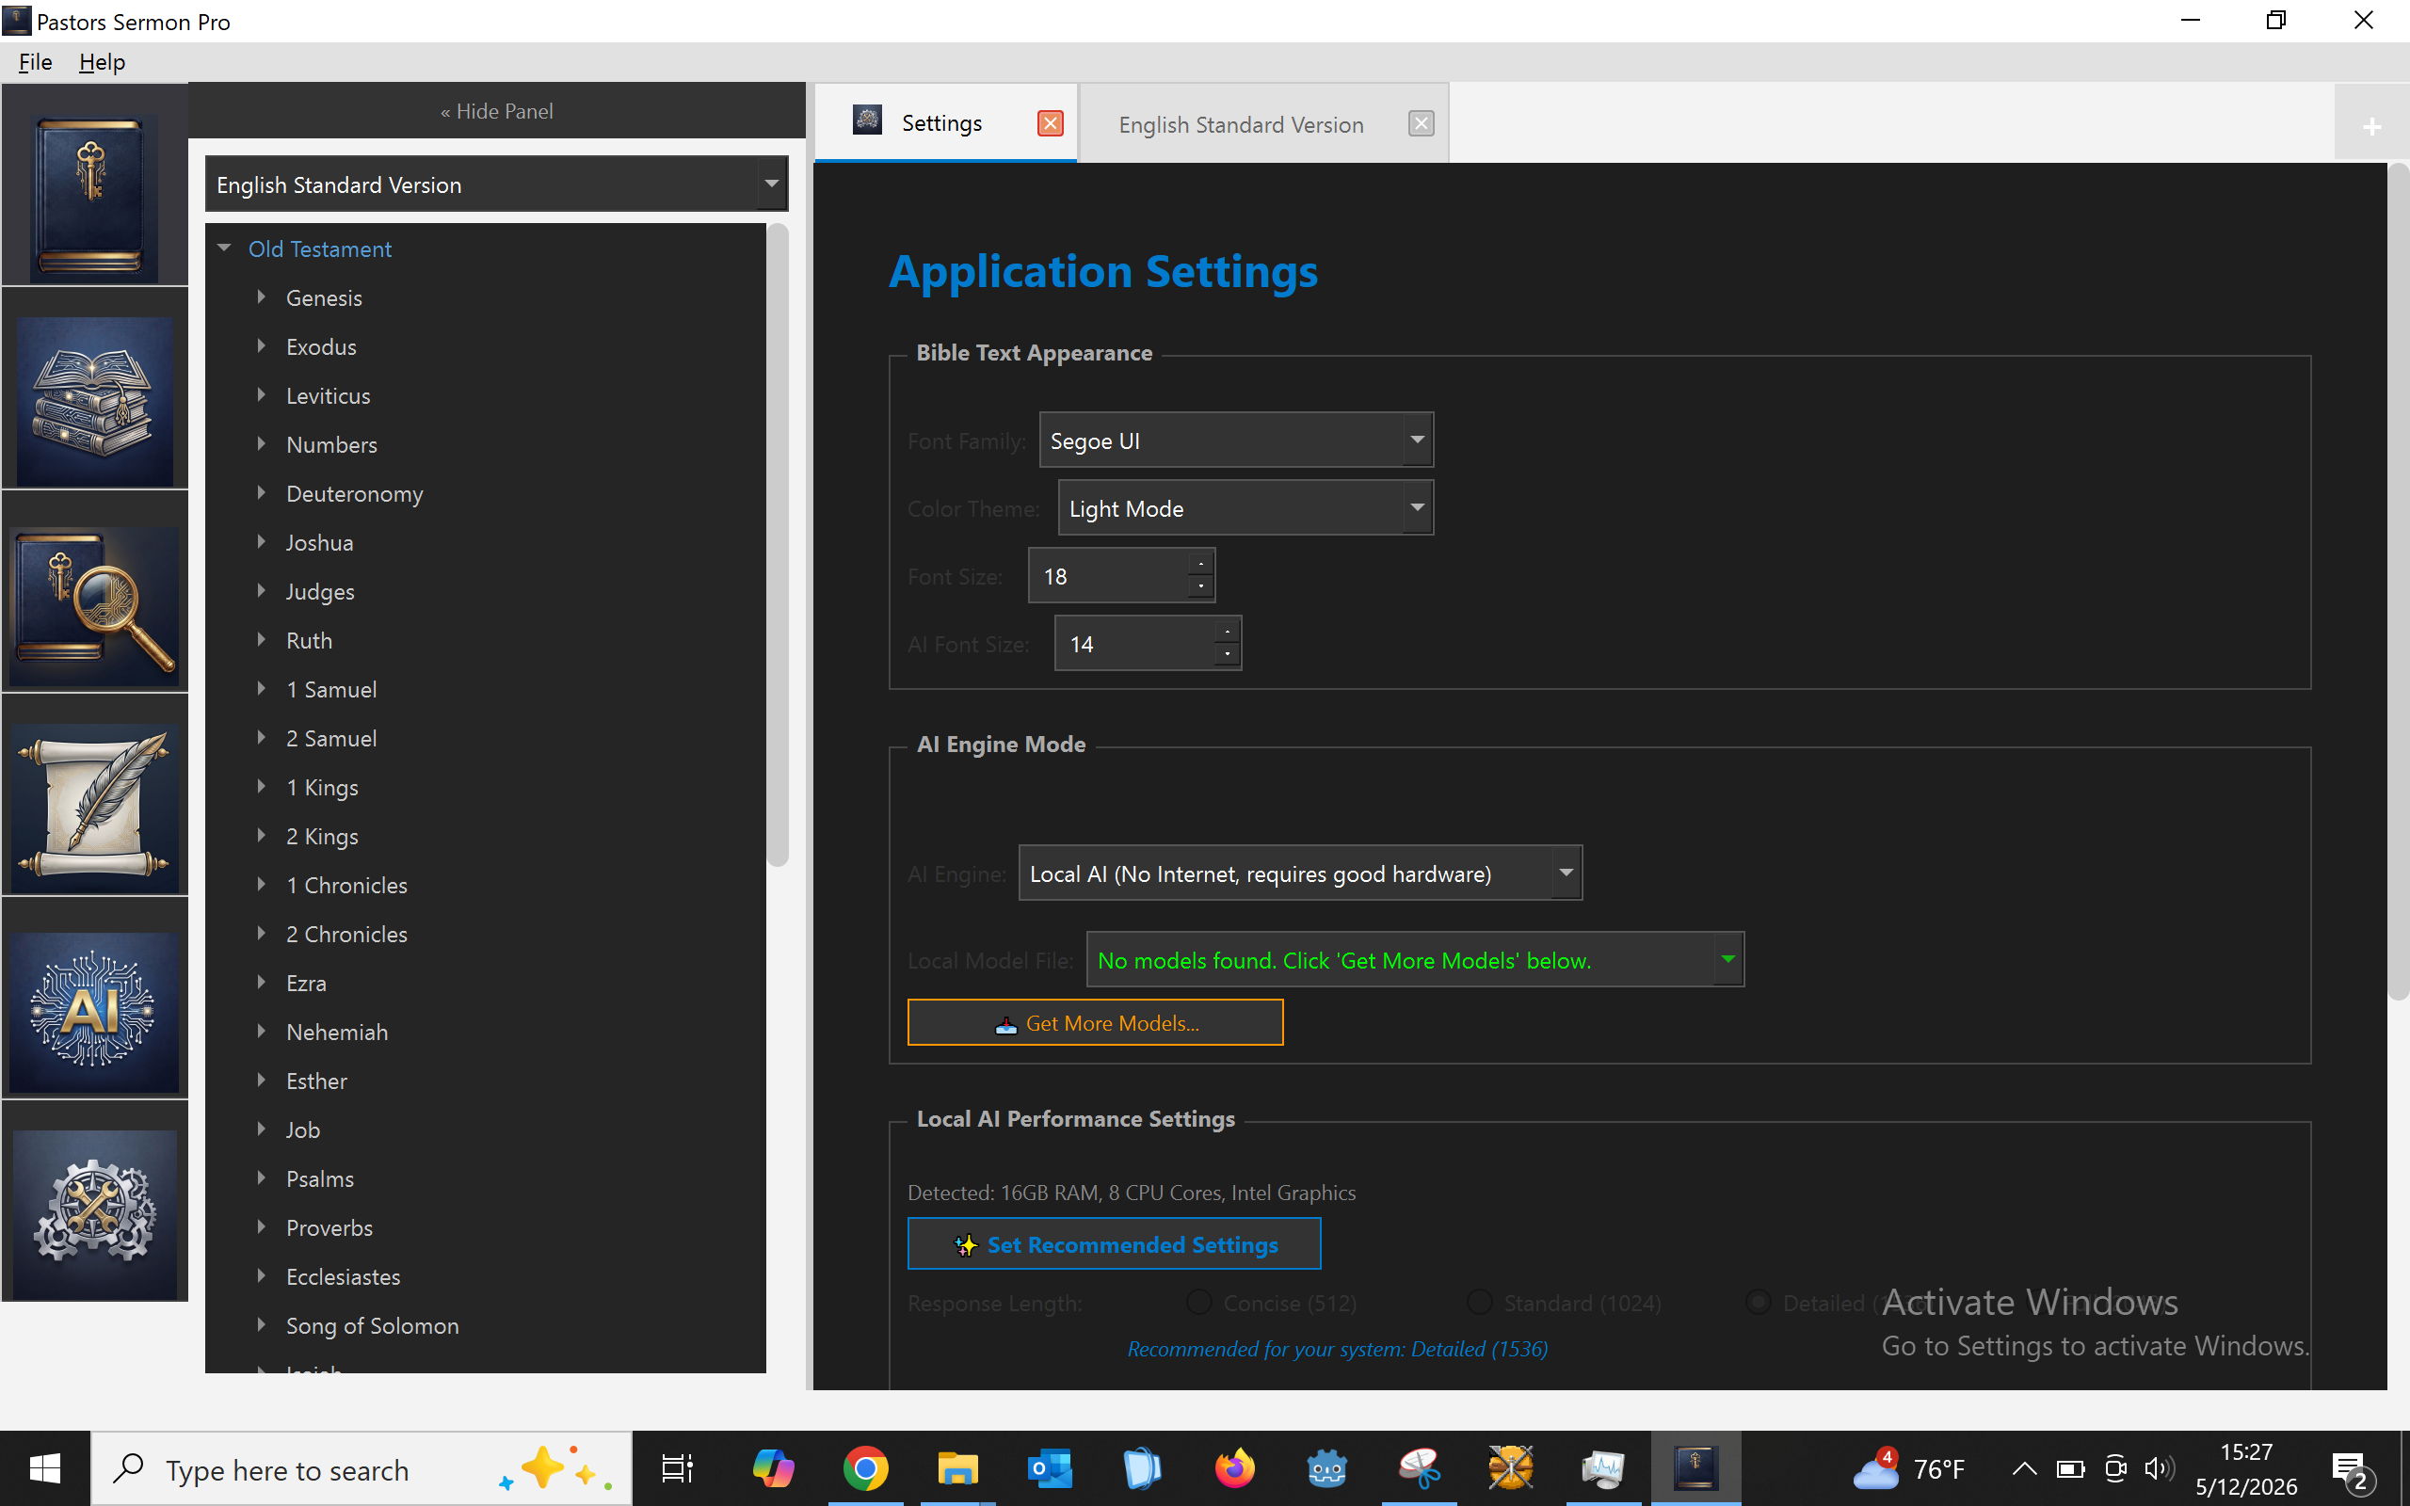Click the settings page vertical scrollbar
The height and width of the screenshot is (1506, 2410).
click(2398, 581)
